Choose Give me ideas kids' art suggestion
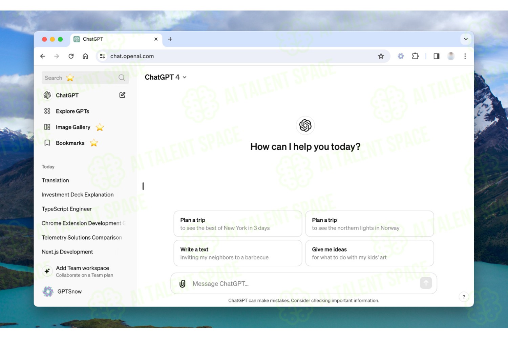This screenshot has height=339, width=508. point(369,253)
